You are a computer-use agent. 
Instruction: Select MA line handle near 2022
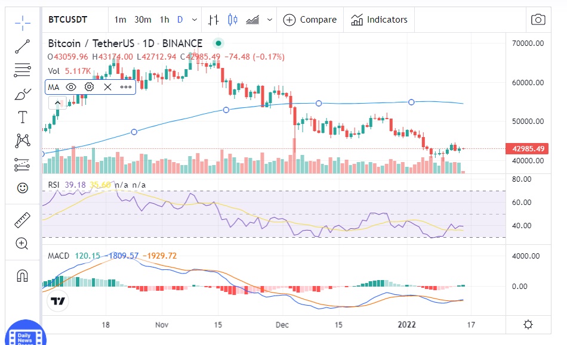point(411,102)
